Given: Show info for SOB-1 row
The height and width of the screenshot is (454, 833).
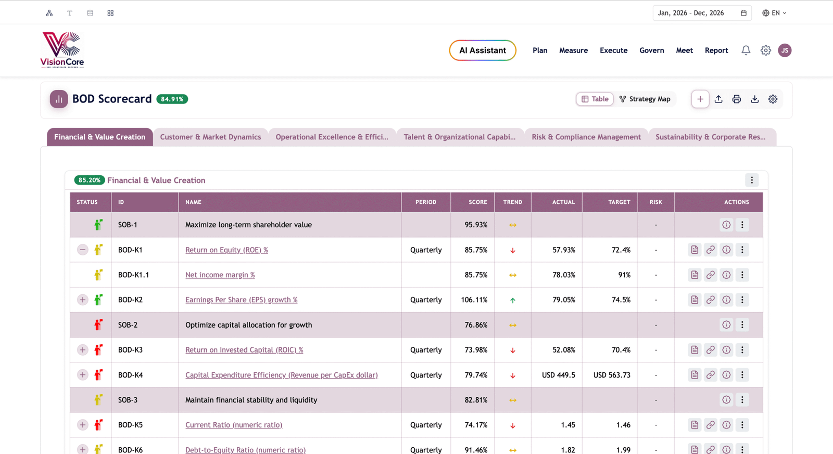Looking at the screenshot, I should pyautogui.click(x=726, y=225).
